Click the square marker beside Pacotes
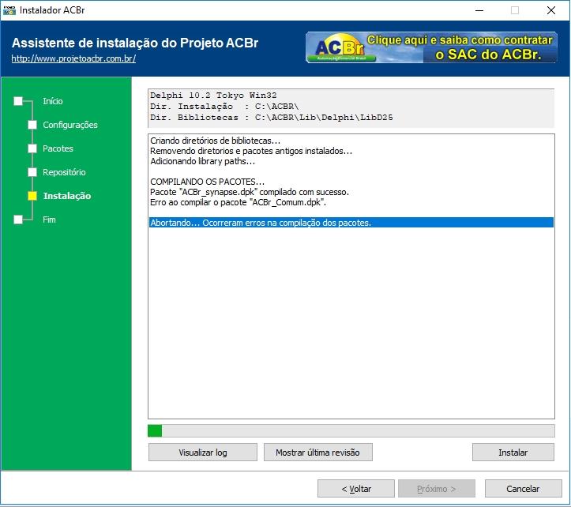 click(x=32, y=148)
